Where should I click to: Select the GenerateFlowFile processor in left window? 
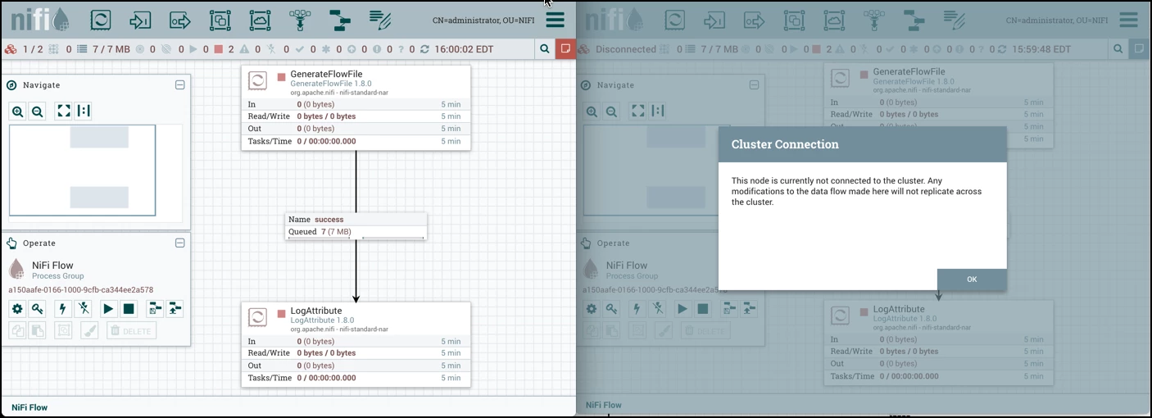tap(356, 107)
